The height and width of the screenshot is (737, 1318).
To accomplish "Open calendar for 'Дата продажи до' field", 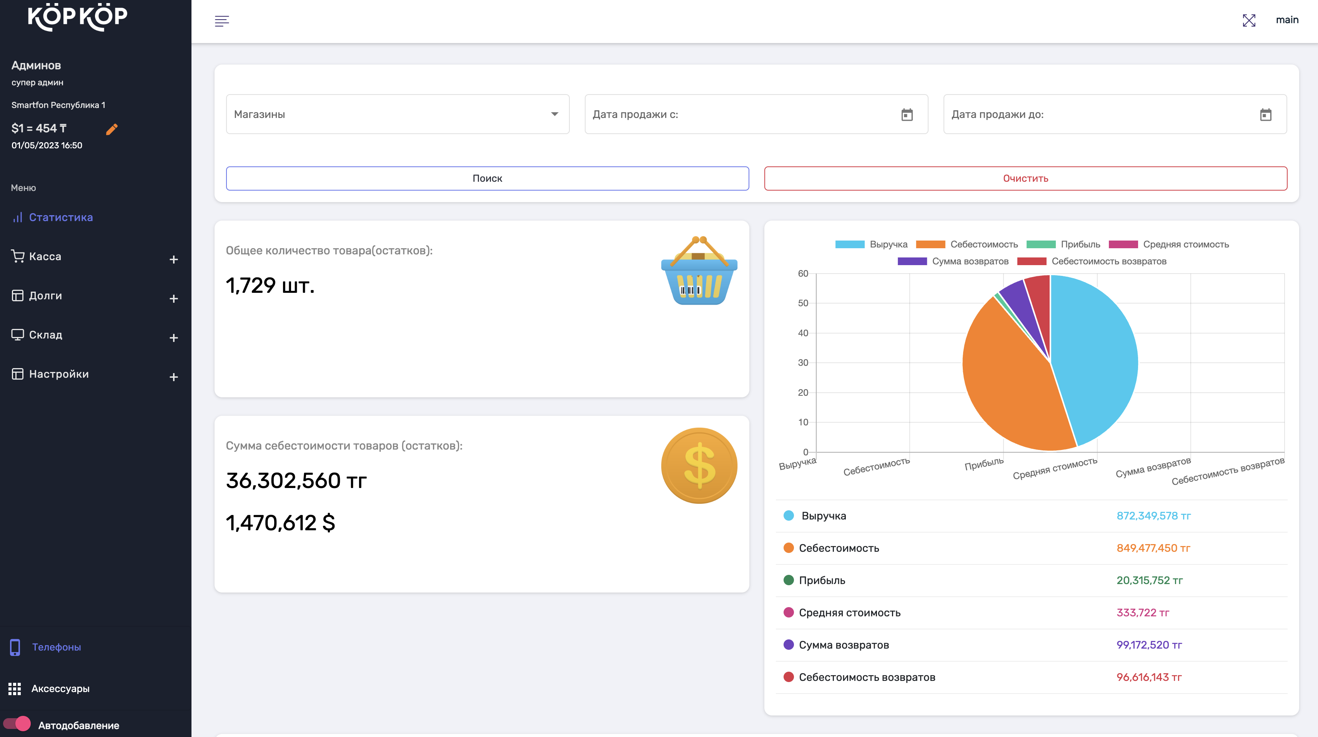I will pyautogui.click(x=1265, y=115).
